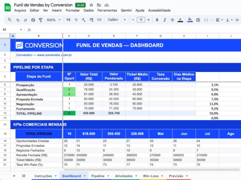Image resolution: width=241 pixels, height=180 pixels.
Task: Toggle bold formatting
Action: click(x=157, y=20)
